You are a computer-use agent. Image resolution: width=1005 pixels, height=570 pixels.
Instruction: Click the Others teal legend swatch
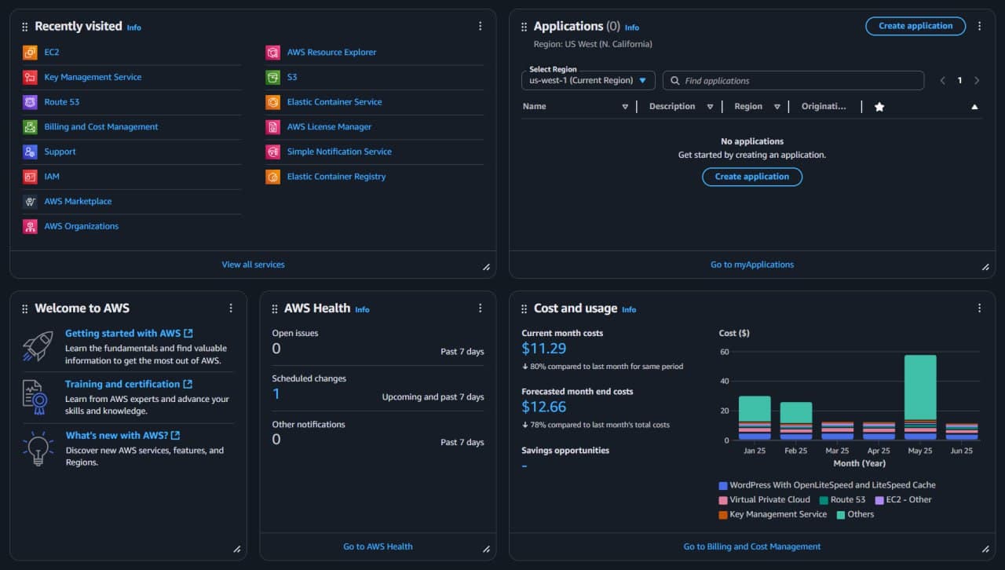841,515
